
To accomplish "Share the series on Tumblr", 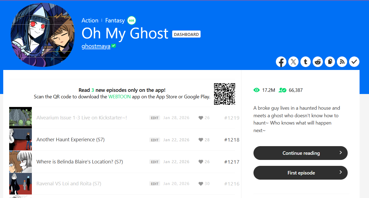I will point(306,62).
